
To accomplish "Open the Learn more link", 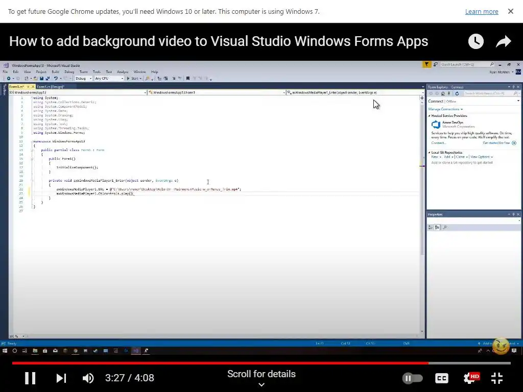I will point(482,11).
